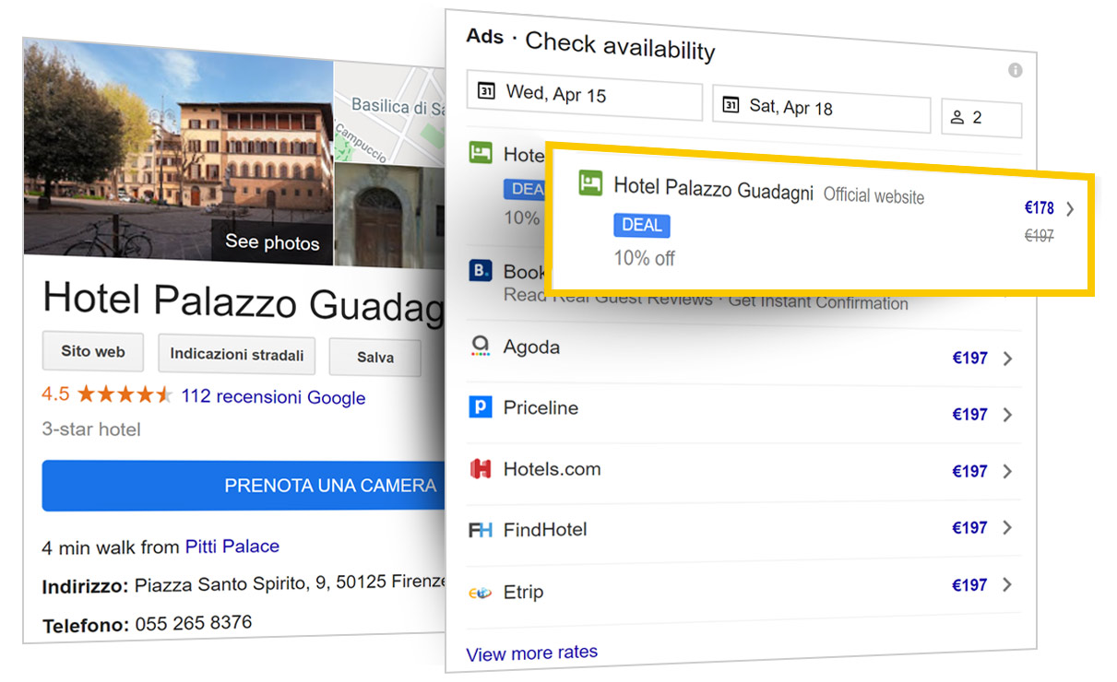Click the PRENOTA UNA CAMERA button

[244, 485]
